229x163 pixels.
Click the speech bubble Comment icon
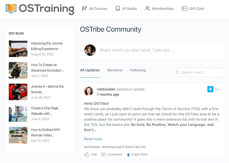[103, 154]
